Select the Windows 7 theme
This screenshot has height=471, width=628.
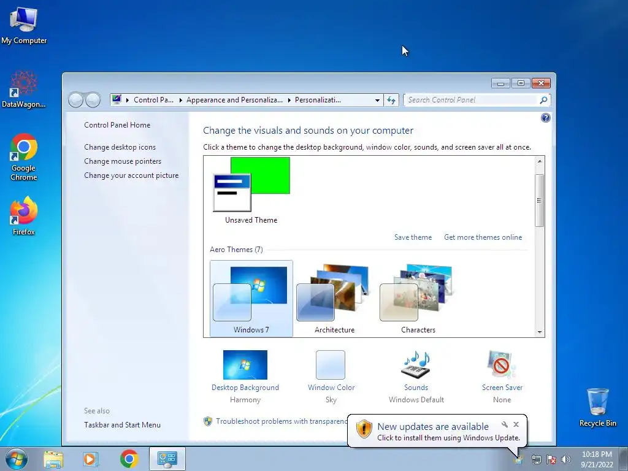[x=251, y=299]
